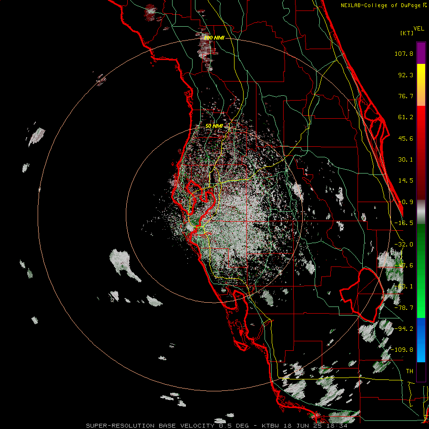
Task: Select the -0.9 velocity scale value
Action: pos(406,202)
